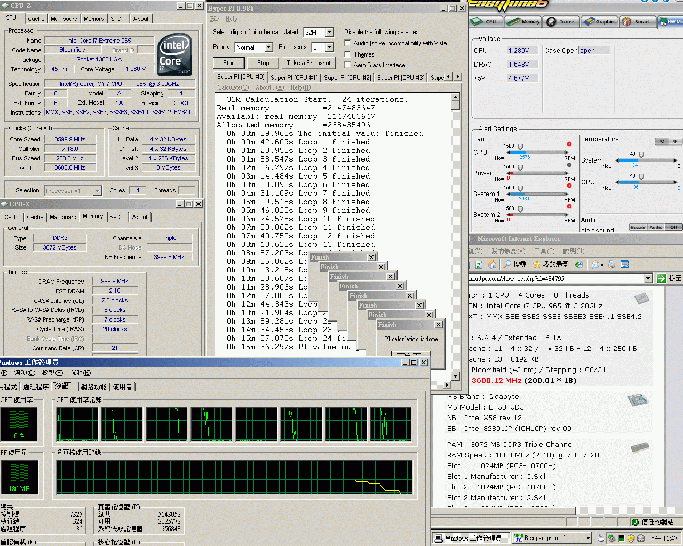Image resolution: width=683 pixels, height=546 pixels.
Task: Open the Networking (網路功能) tab in Task Manager
Action: (93, 387)
